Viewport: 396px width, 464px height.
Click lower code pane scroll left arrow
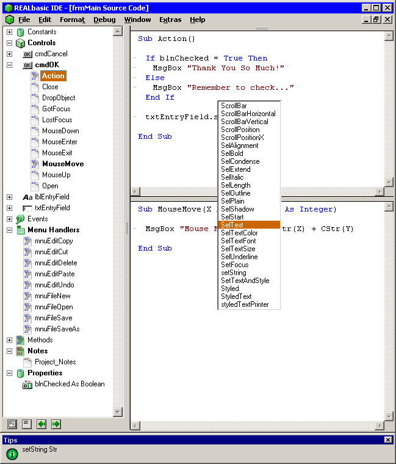[135, 426]
